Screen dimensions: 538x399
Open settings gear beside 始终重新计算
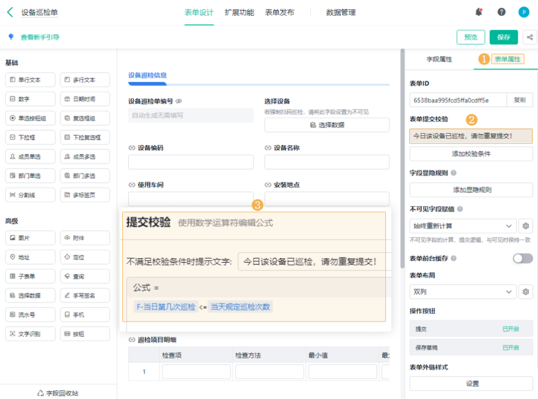tap(525, 226)
